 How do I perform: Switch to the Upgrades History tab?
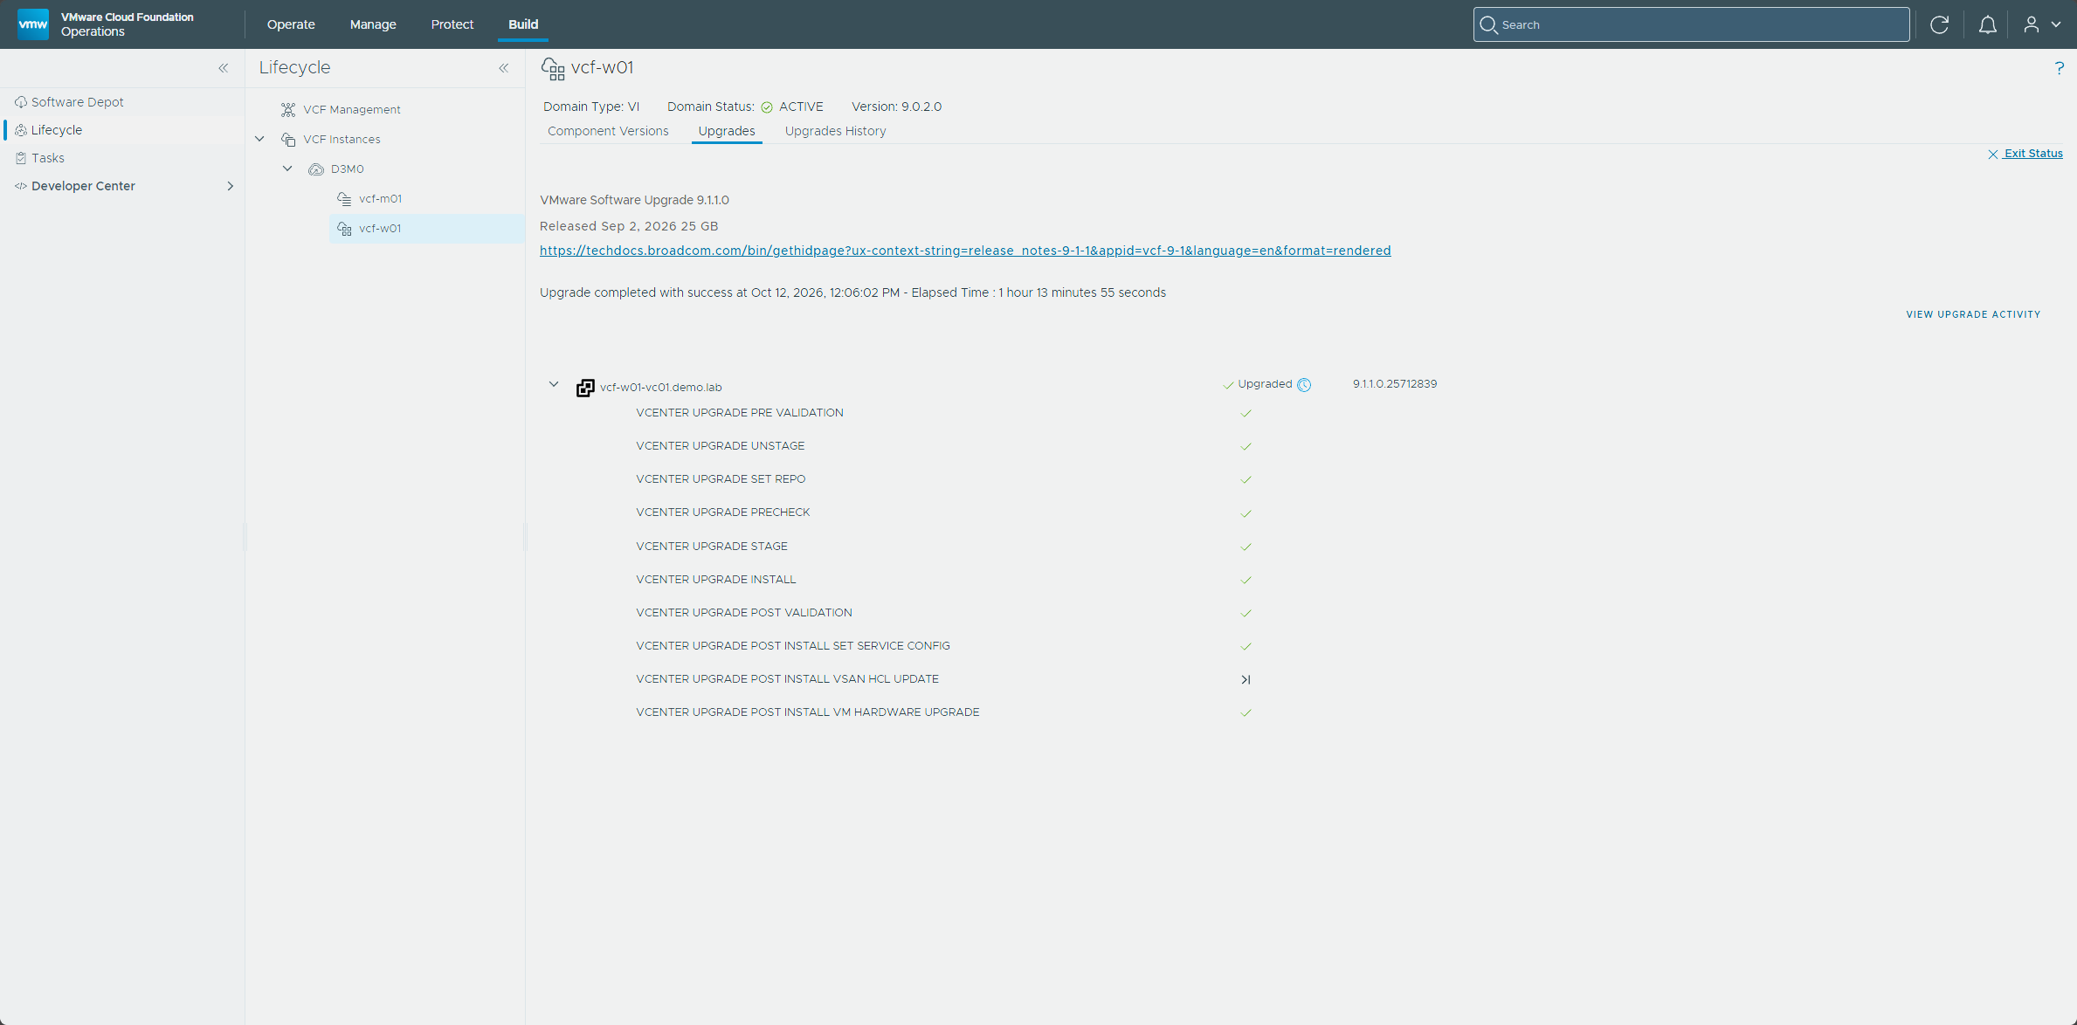pyautogui.click(x=835, y=131)
